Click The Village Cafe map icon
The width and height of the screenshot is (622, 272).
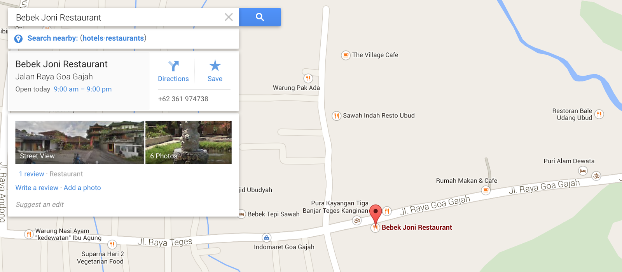point(346,55)
